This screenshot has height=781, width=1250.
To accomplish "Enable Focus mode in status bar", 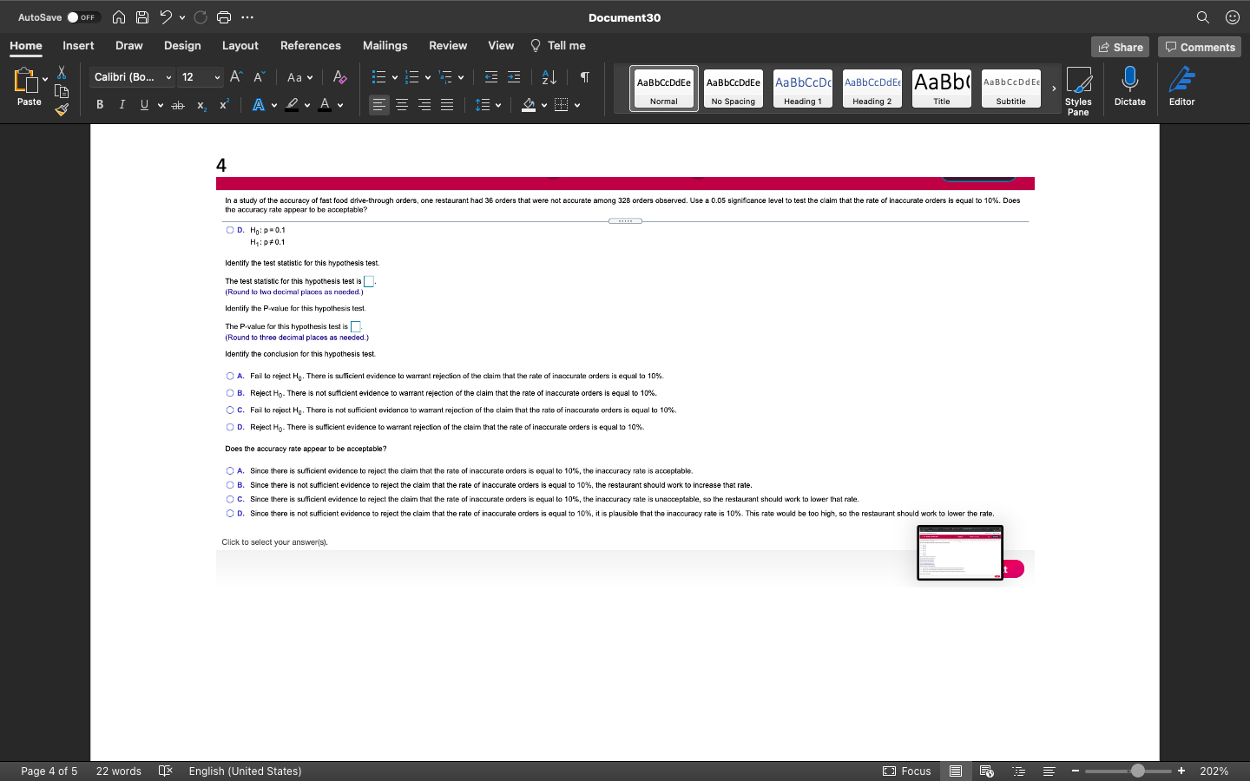I will coord(907,771).
